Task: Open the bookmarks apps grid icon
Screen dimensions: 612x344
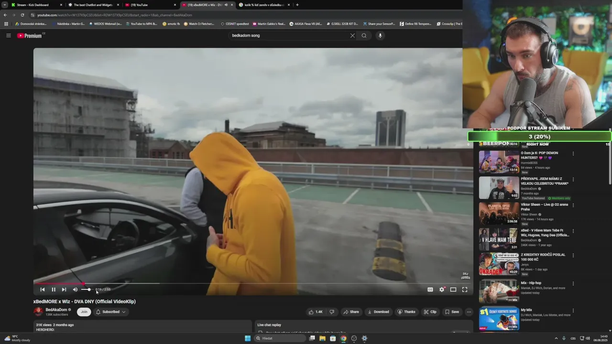Action: 6,23
